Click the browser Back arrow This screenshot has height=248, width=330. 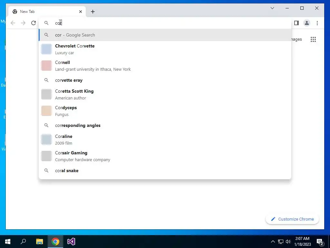click(x=13, y=23)
